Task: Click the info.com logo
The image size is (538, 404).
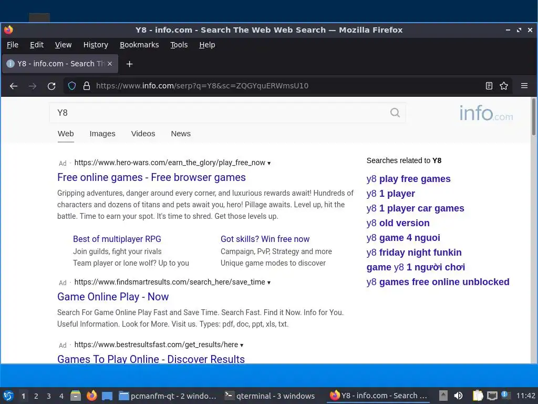Action: pyautogui.click(x=486, y=113)
